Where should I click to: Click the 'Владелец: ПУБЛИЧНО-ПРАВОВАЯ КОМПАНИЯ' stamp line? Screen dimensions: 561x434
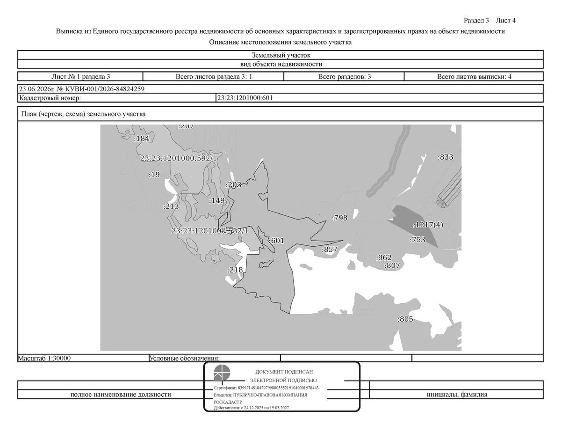point(260,395)
